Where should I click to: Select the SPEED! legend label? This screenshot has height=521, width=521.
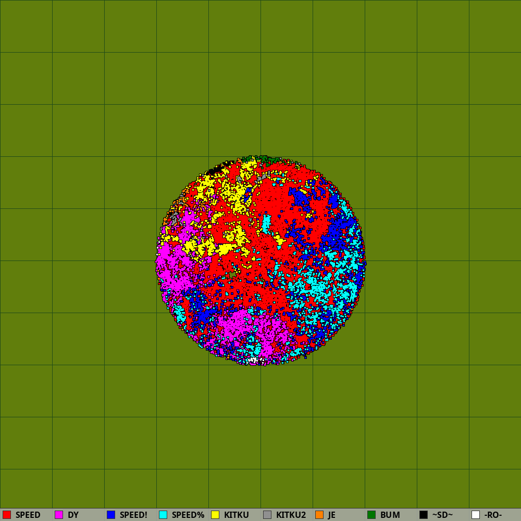[x=133, y=515]
